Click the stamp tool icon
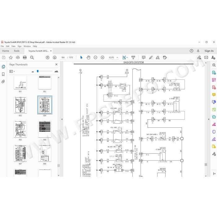The width and height of the screenshot is (217, 217). [165, 57]
